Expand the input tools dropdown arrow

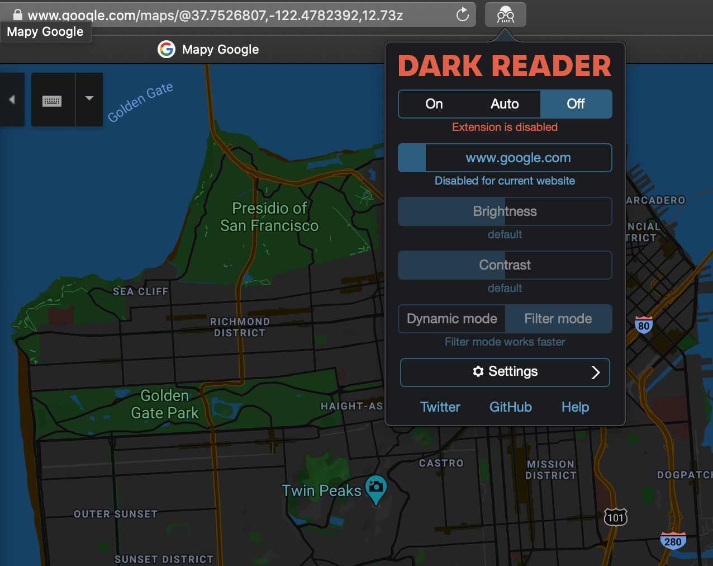[x=89, y=98]
